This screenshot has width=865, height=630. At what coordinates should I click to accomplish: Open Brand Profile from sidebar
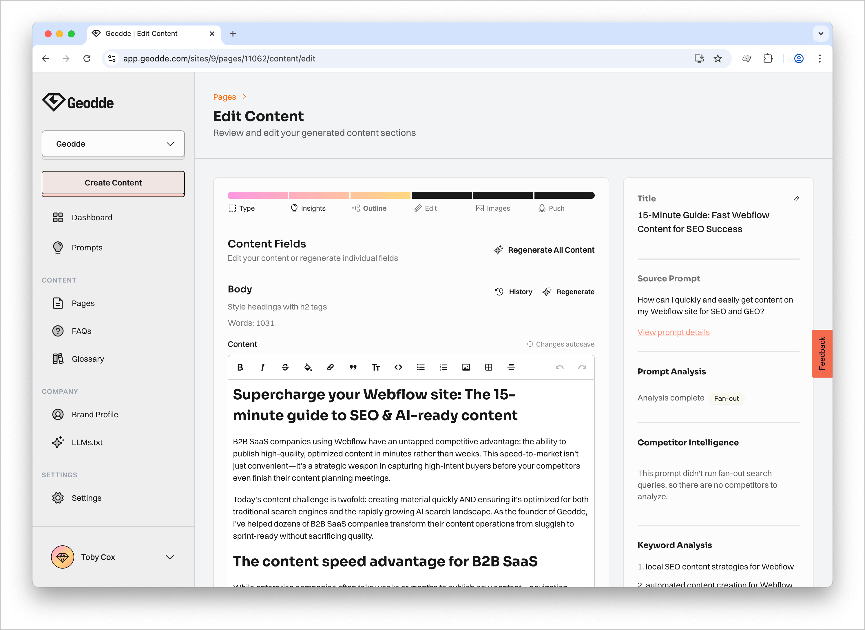coord(95,414)
